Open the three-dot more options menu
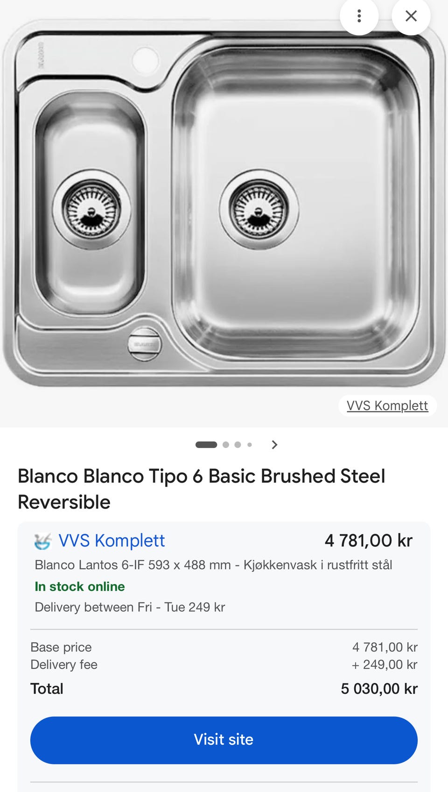 [359, 16]
